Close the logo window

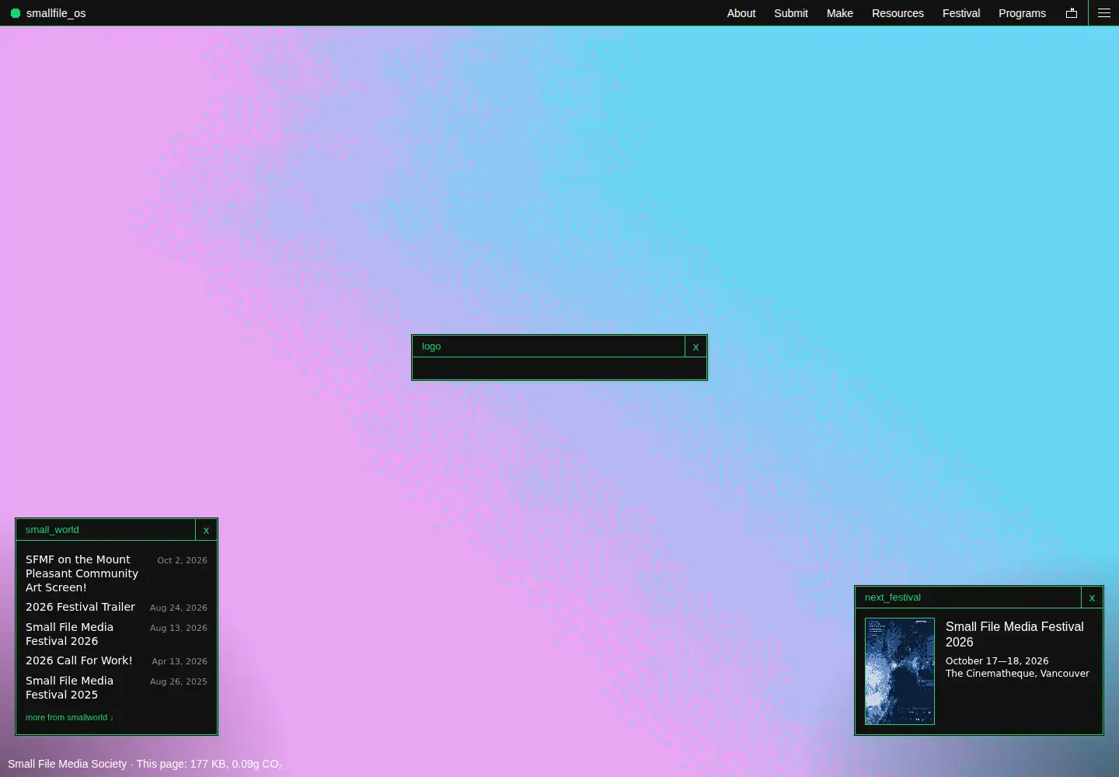pyautogui.click(x=695, y=347)
